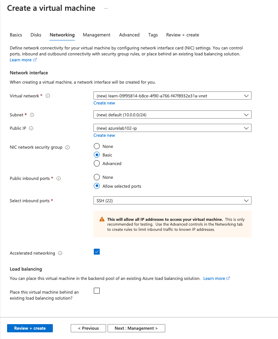Expand the Virtual network dropdown
Screen dimensions: 278x339
click(x=172, y=96)
